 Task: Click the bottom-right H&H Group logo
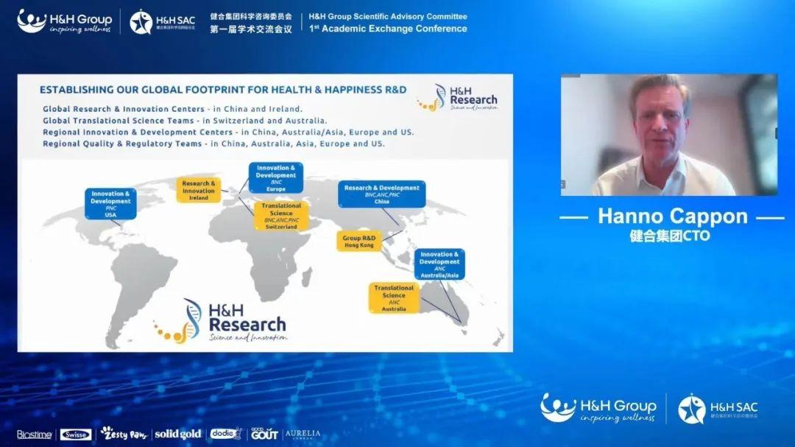click(x=598, y=408)
